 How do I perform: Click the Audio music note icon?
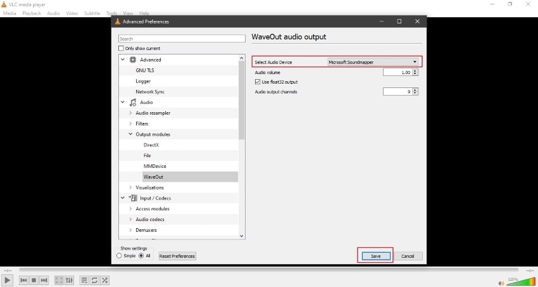click(132, 102)
